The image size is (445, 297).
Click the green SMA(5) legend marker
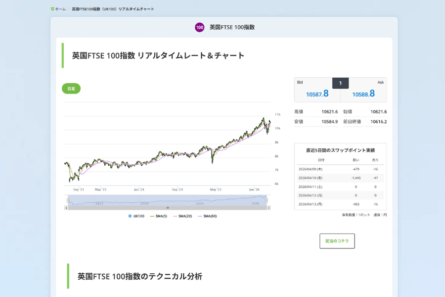coord(151,216)
